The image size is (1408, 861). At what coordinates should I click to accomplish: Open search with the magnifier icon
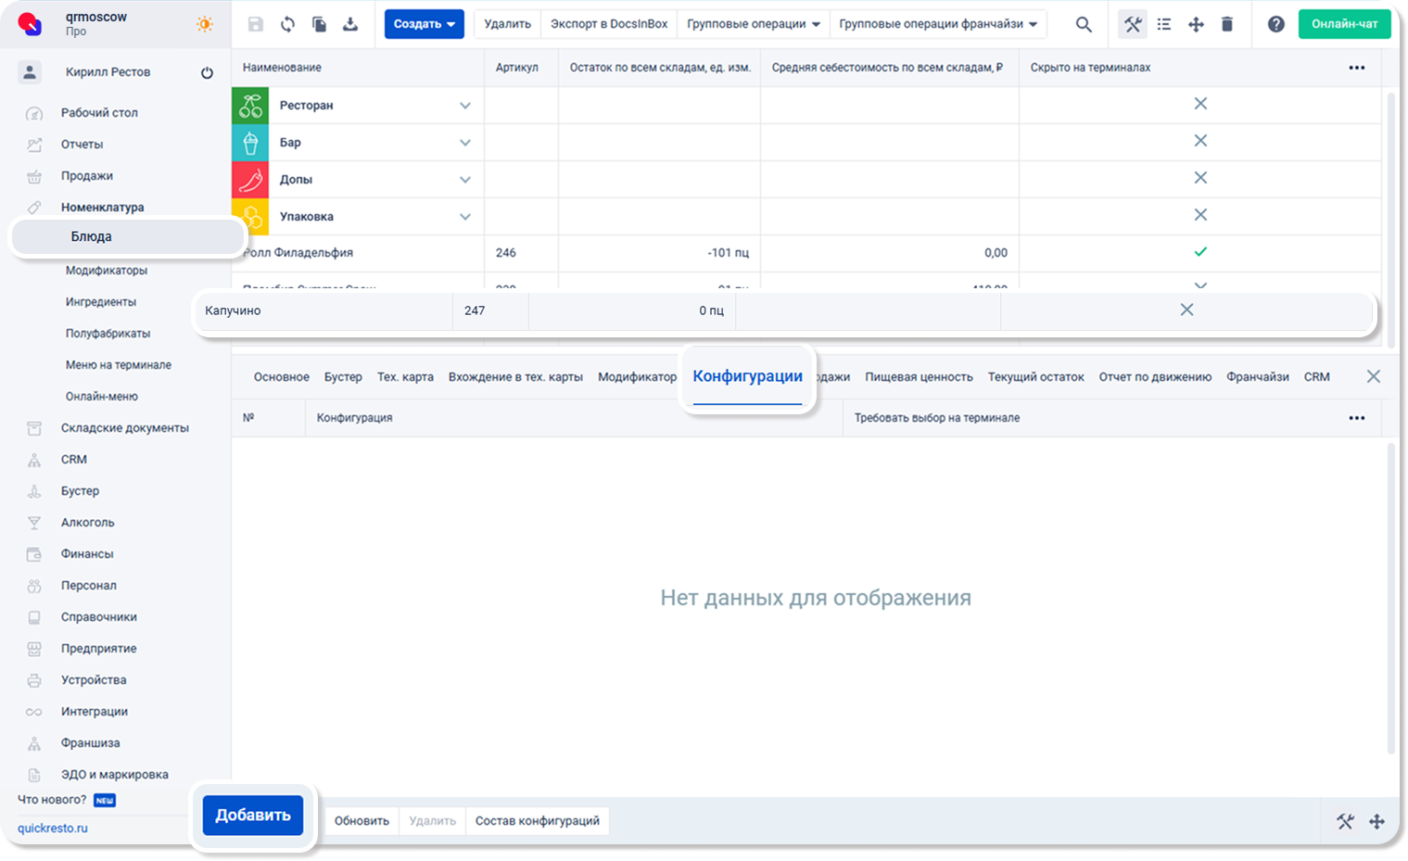1084,24
